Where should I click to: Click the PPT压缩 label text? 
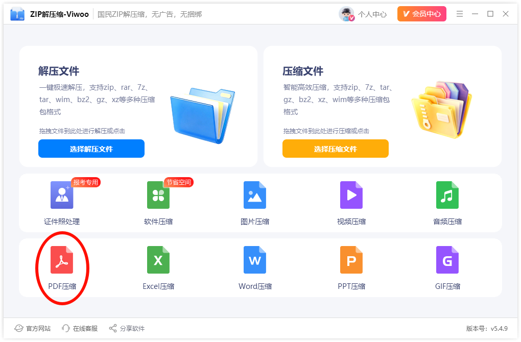pyautogui.click(x=351, y=286)
